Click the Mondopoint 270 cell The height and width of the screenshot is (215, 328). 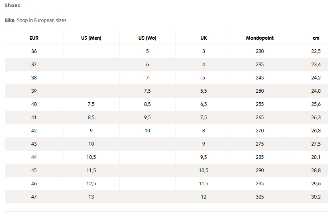click(x=260, y=131)
